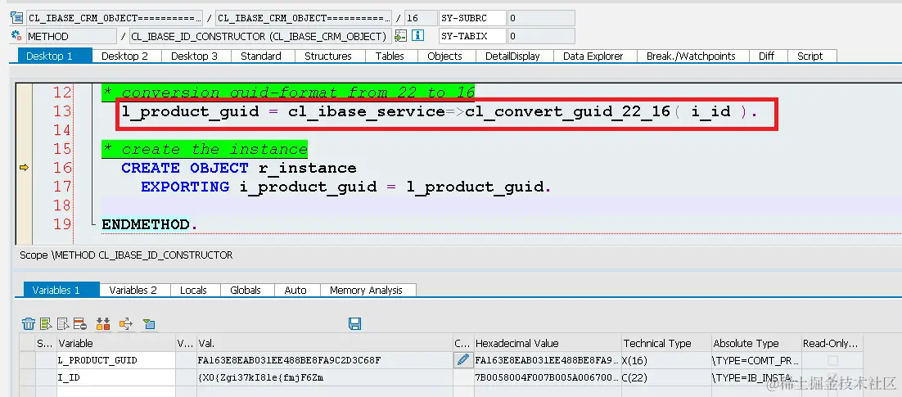Click the SY-TABIX value field showing 0

pyautogui.click(x=541, y=36)
